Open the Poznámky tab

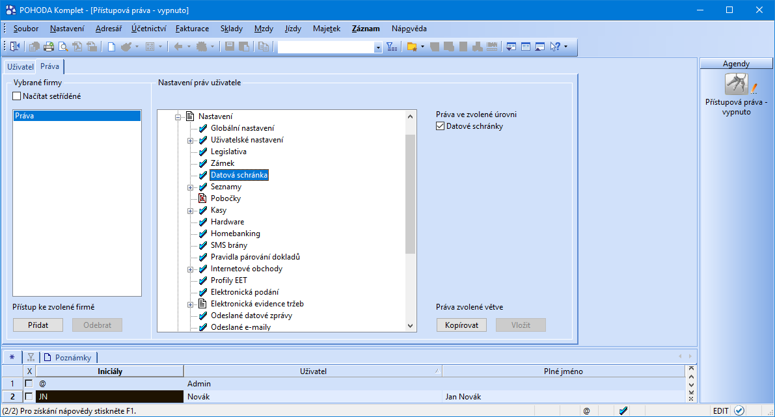click(x=69, y=357)
